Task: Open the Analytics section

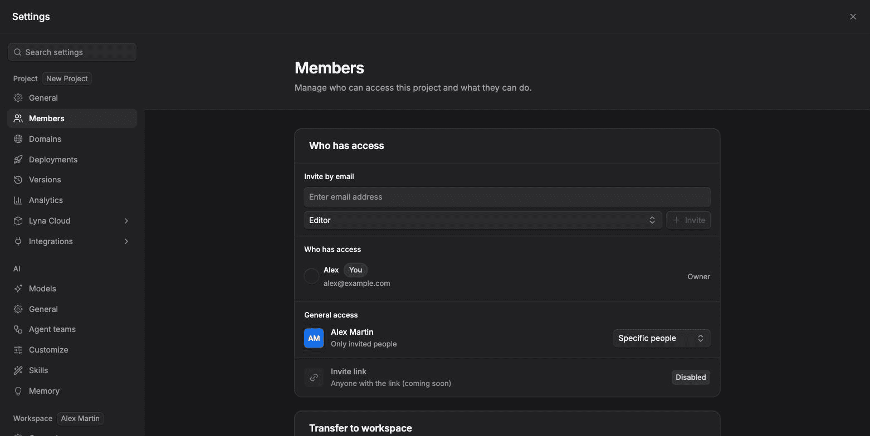Action: pos(72,200)
